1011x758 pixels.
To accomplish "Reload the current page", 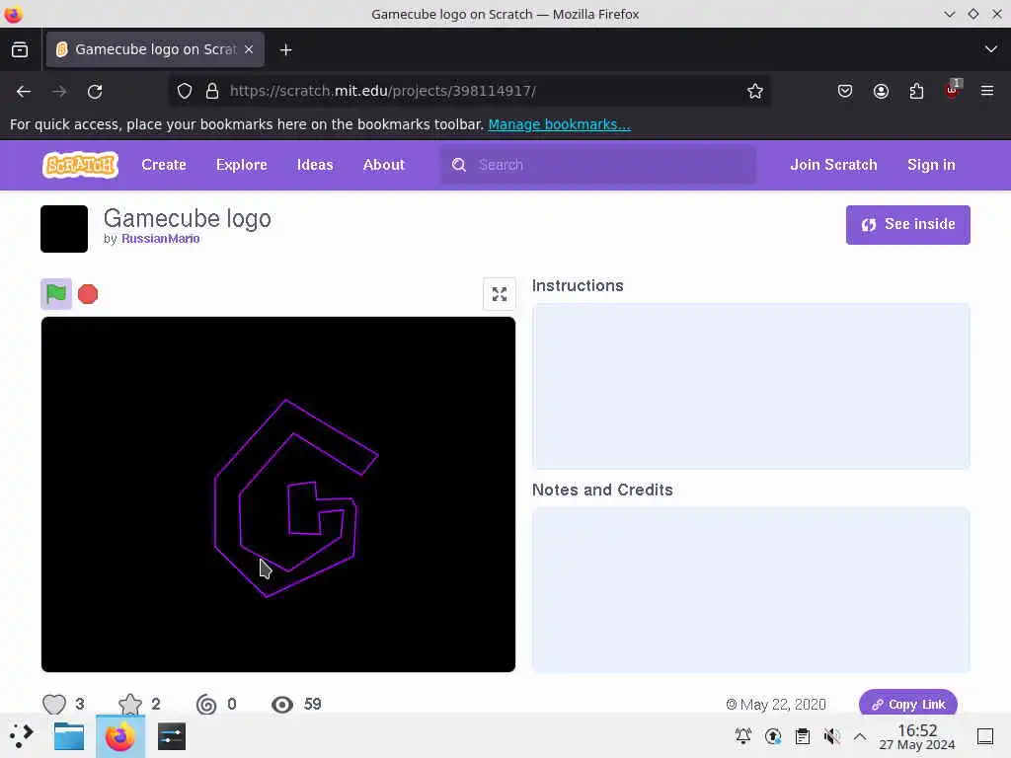I will click(x=95, y=92).
